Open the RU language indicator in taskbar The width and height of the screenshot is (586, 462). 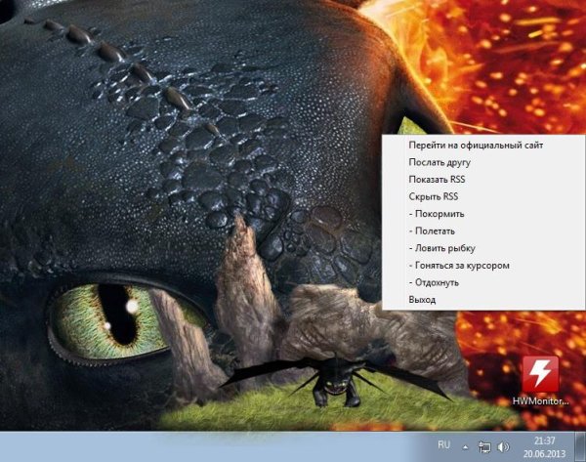click(x=443, y=444)
